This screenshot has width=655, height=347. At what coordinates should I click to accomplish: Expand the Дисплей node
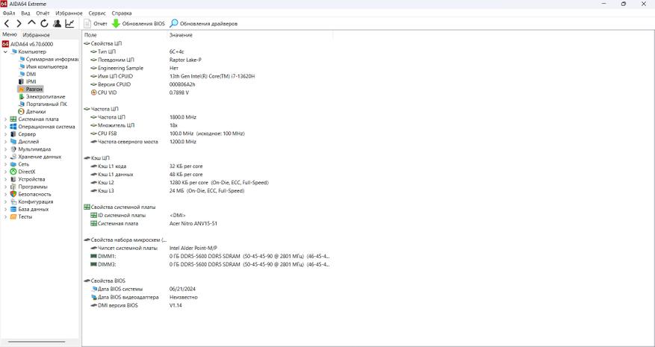[5, 142]
